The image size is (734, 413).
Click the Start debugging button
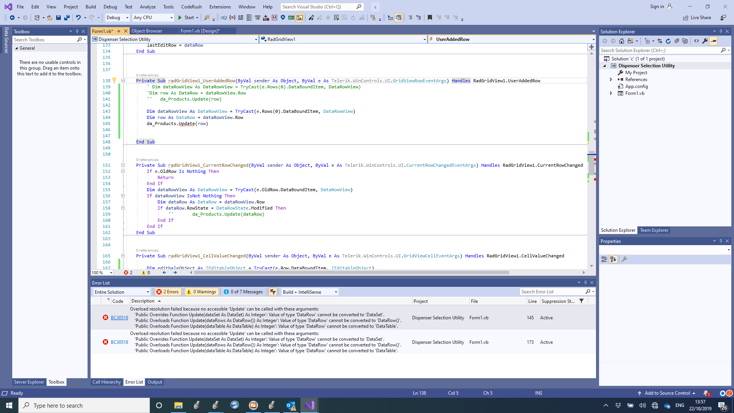coord(186,18)
